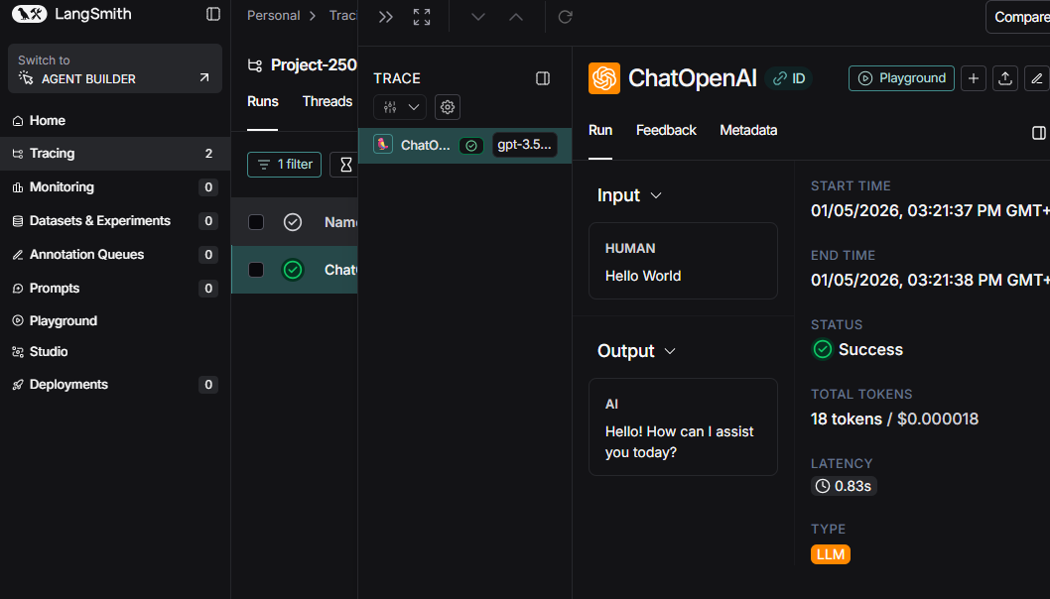
Task: Click the Monitoring chart icon
Action: [x=18, y=187]
